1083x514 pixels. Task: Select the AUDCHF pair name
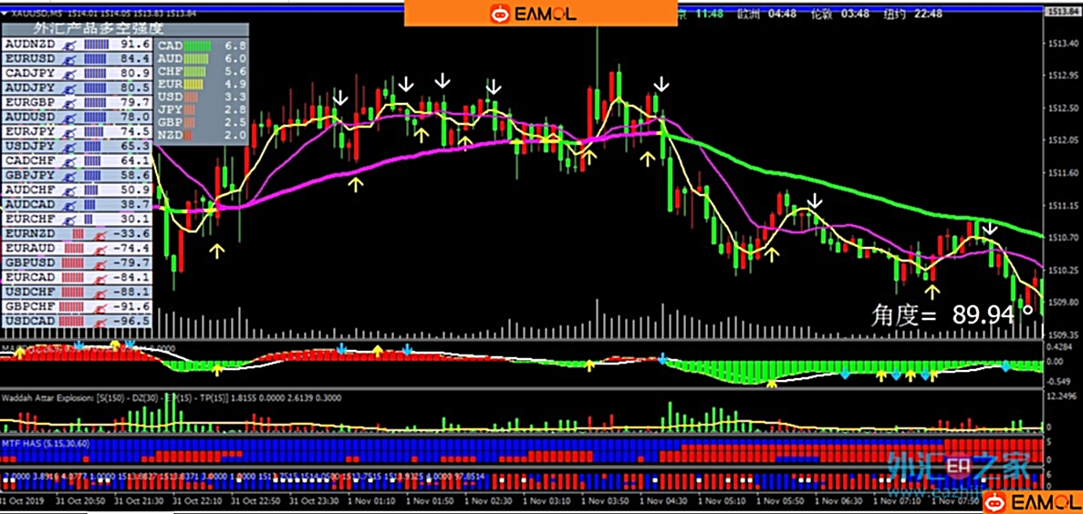click(30, 190)
